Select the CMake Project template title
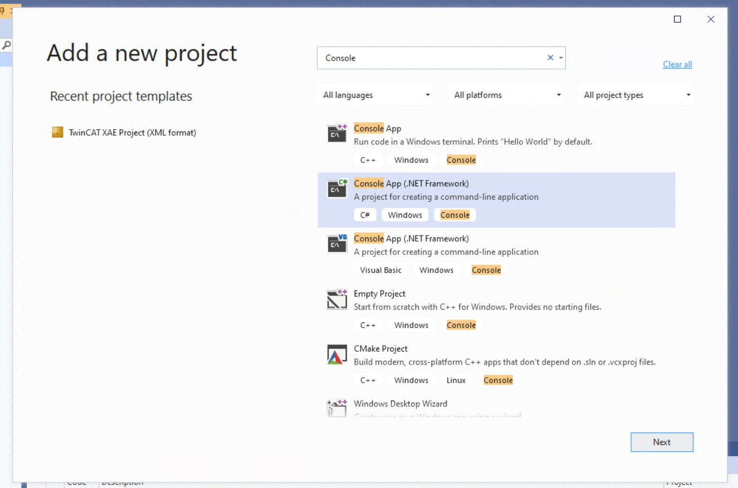Viewport: 738px width, 488px height. tap(380, 349)
